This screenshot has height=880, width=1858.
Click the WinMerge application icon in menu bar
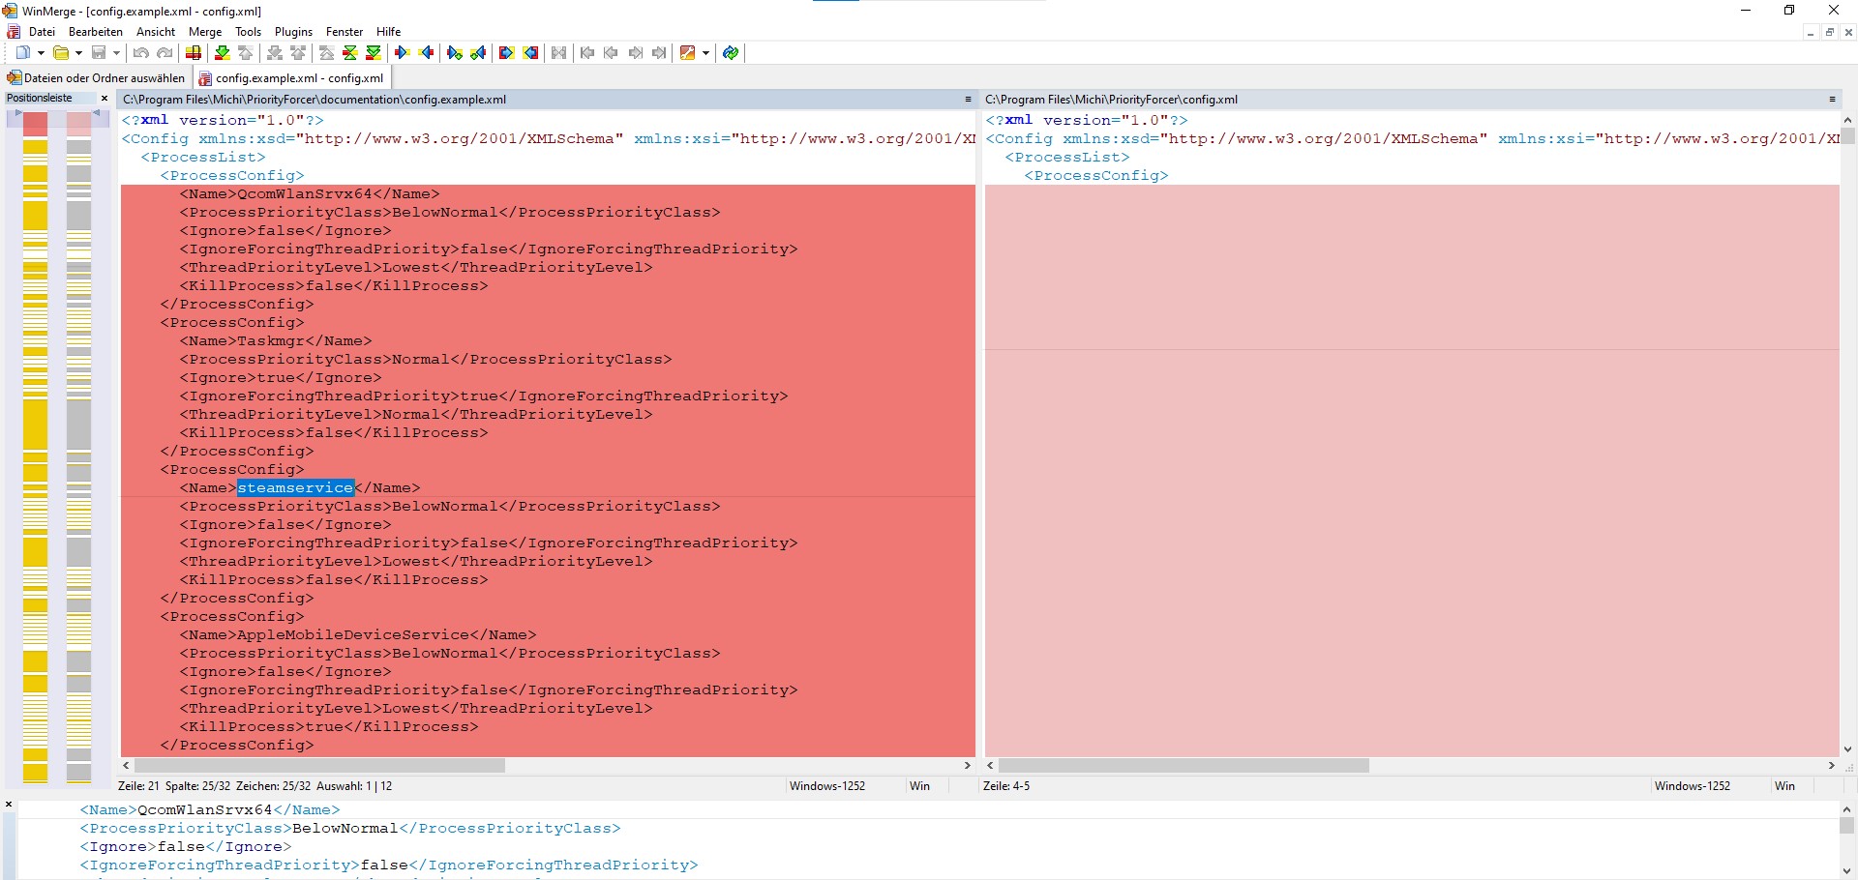coord(13,32)
